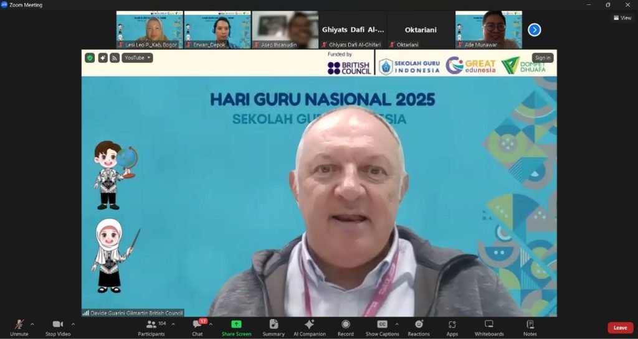Stop Video camera toggle
638x339 pixels.
click(x=58, y=328)
